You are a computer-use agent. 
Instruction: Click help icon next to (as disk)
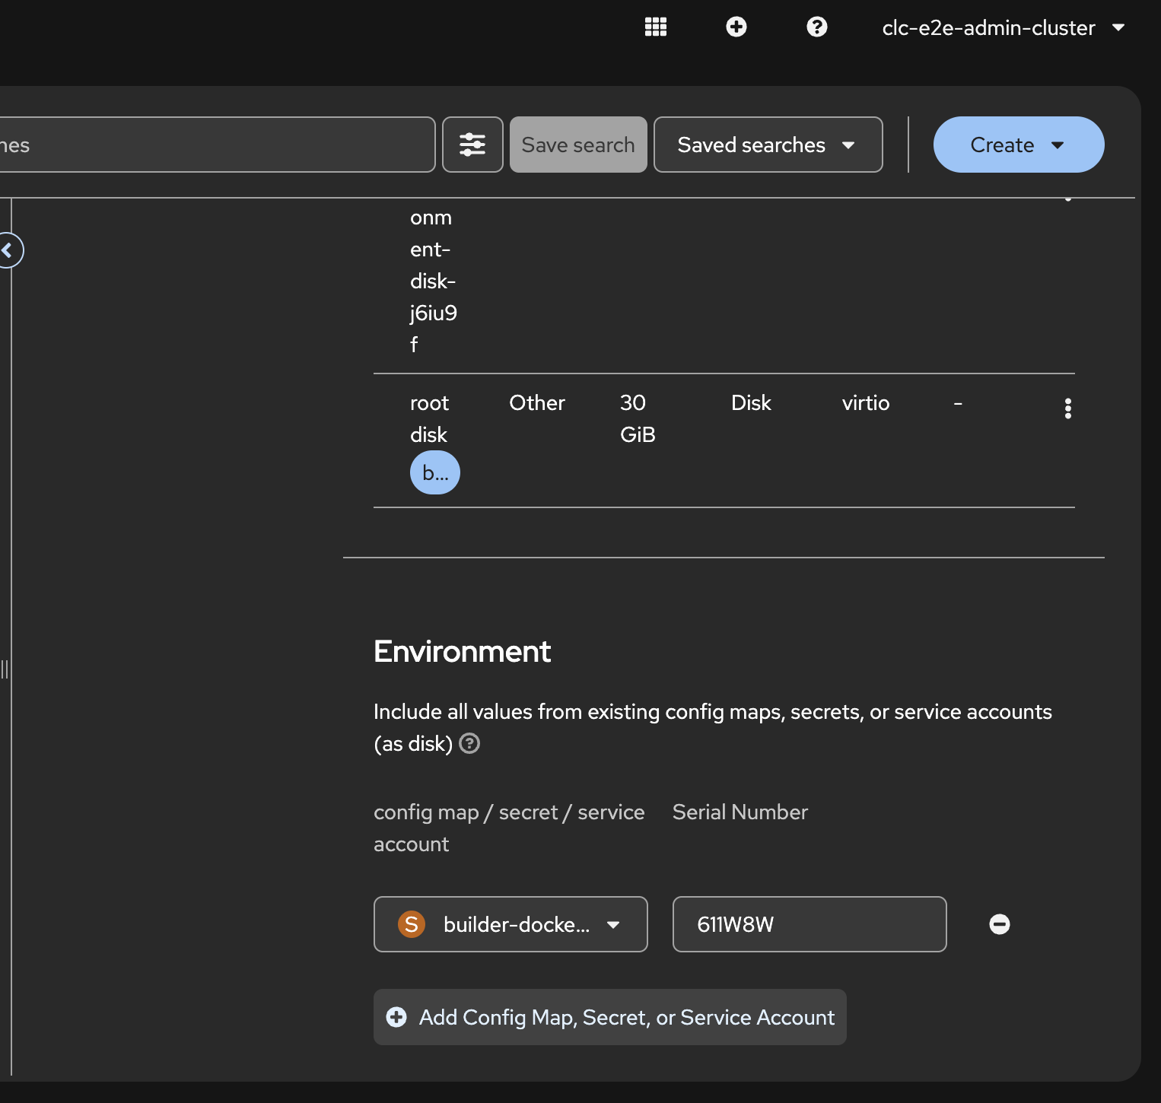(470, 743)
